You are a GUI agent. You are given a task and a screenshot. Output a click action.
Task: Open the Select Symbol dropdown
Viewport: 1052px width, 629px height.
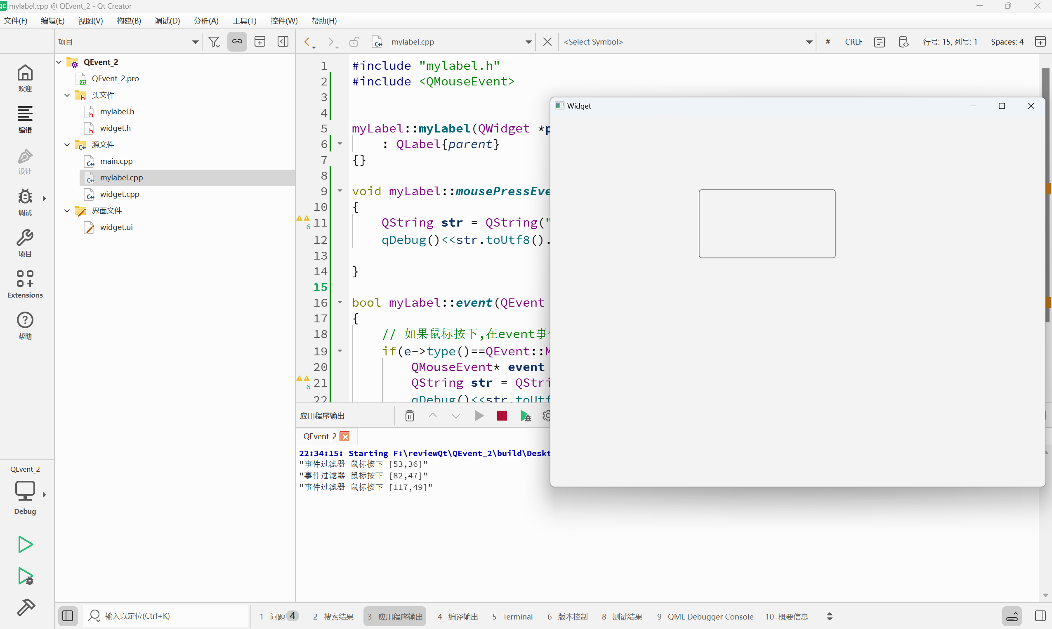687,42
